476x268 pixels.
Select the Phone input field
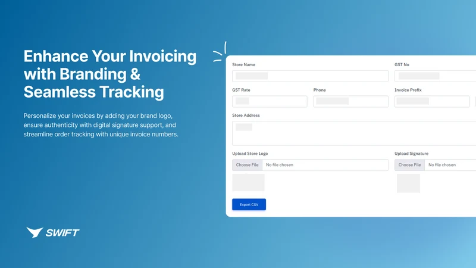350,101
